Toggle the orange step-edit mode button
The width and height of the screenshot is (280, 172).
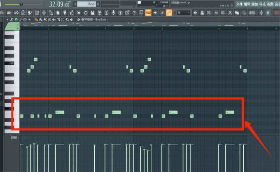(x=148, y=12)
